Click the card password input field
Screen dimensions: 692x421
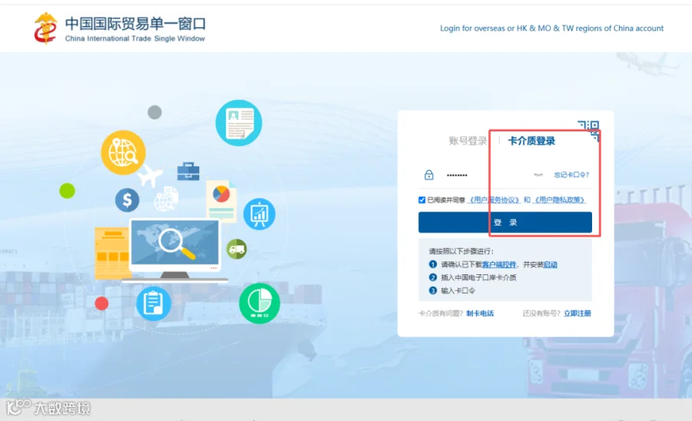coord(485,175)
